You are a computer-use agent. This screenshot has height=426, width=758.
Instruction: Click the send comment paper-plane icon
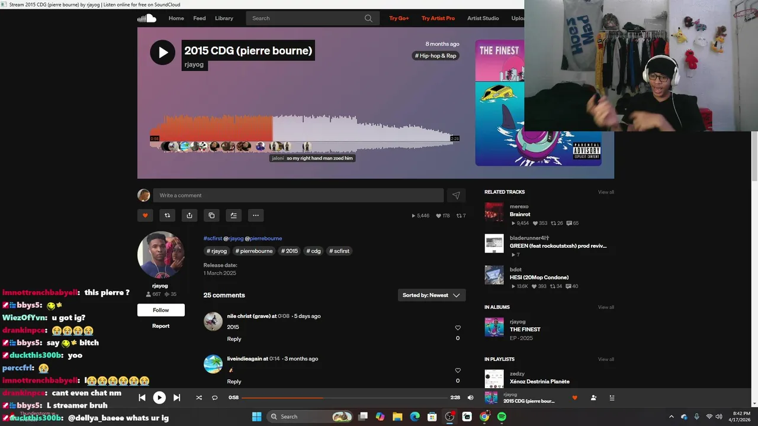click(x=456, y=195)
